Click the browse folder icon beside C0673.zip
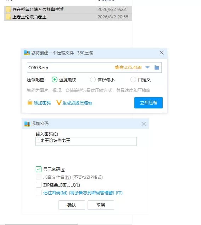The height and width of the screenshot is (225, 201). point(157,67)
